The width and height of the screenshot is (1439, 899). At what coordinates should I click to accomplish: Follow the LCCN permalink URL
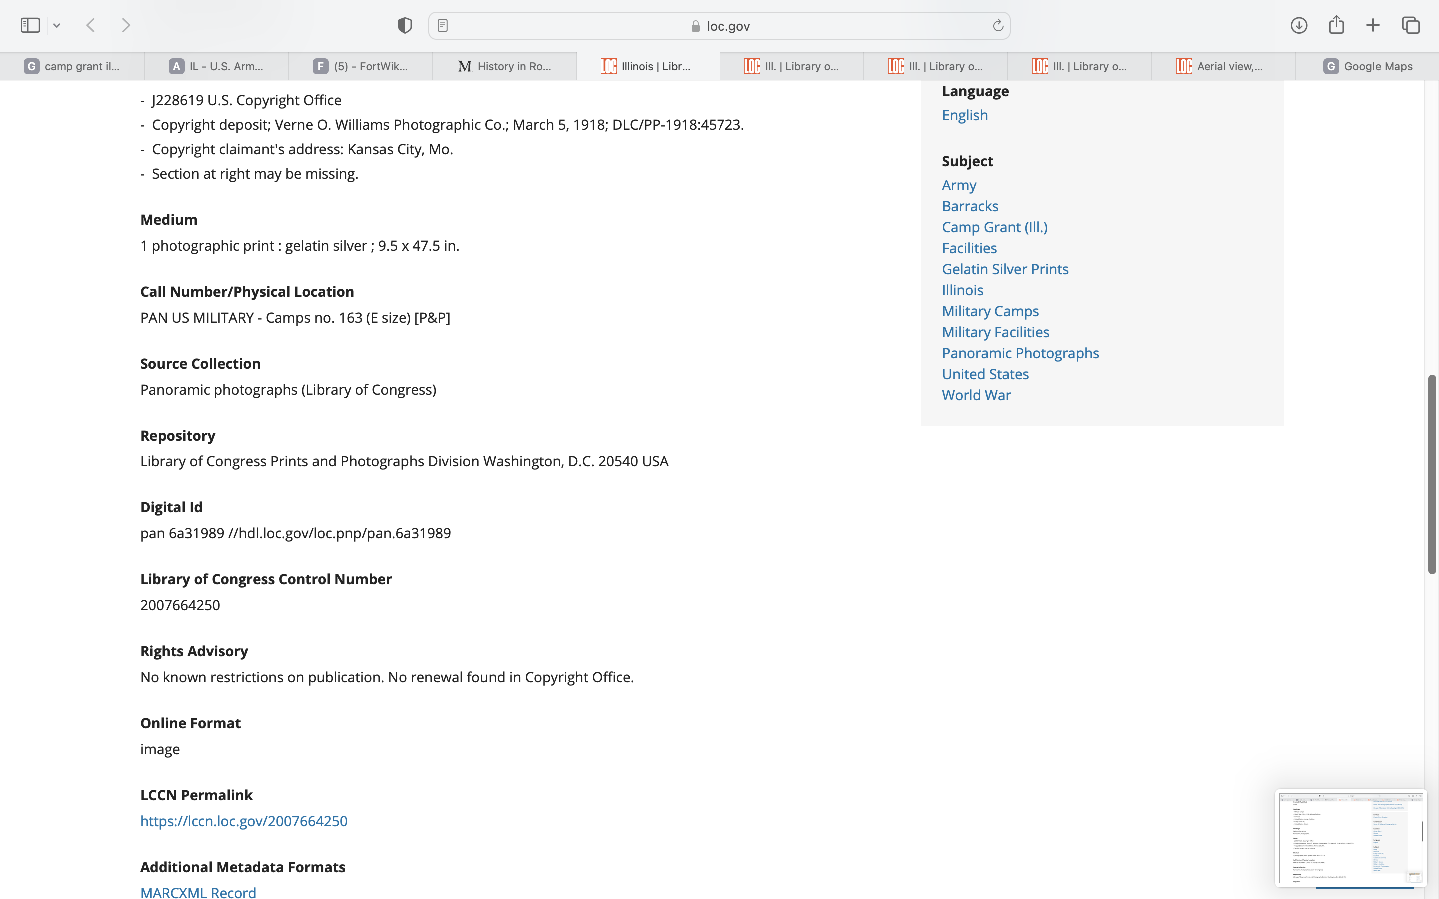(244, 821)
